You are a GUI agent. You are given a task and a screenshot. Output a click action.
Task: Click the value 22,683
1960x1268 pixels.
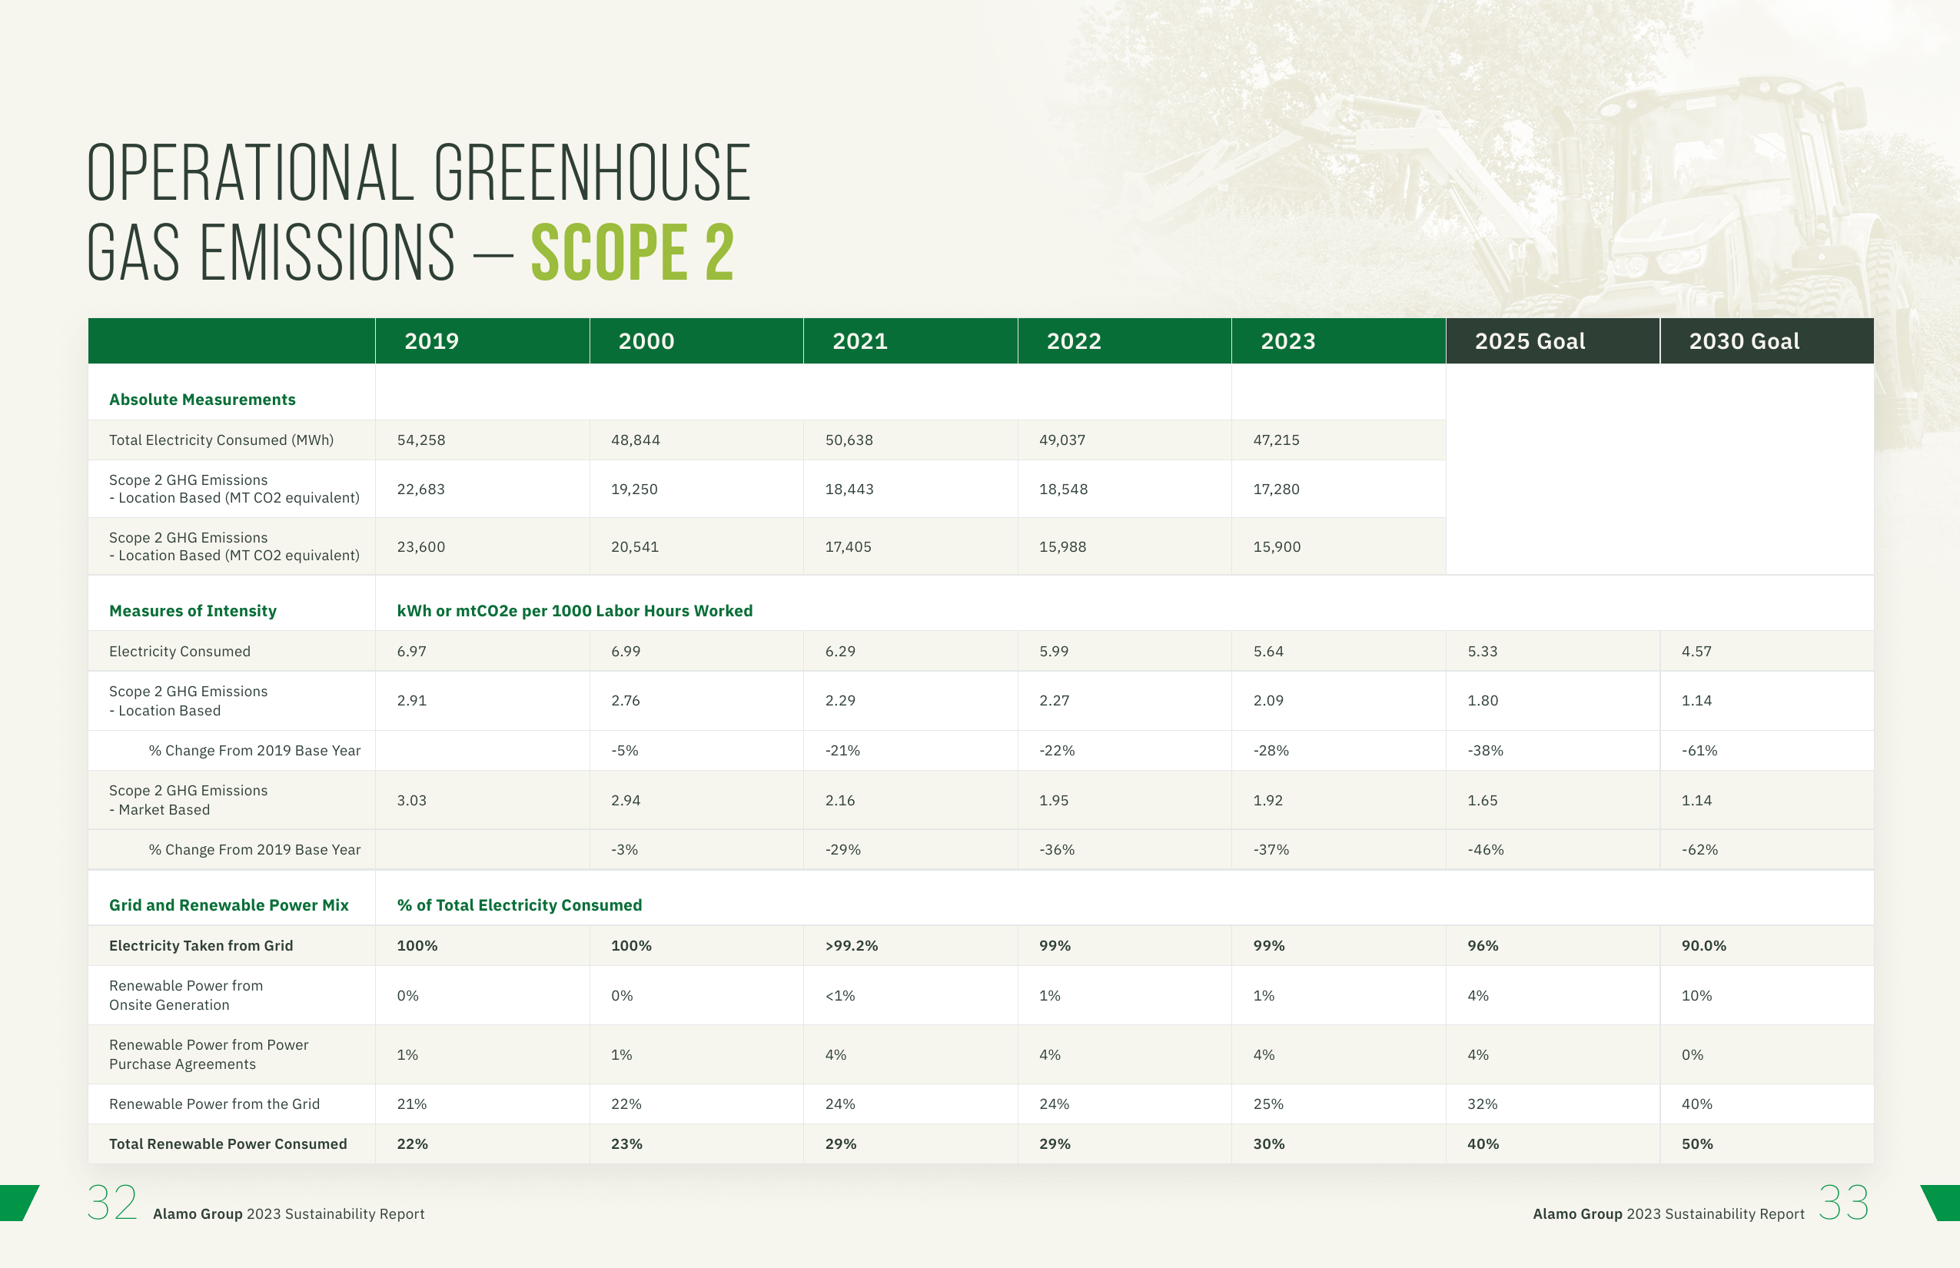[421, 489]
